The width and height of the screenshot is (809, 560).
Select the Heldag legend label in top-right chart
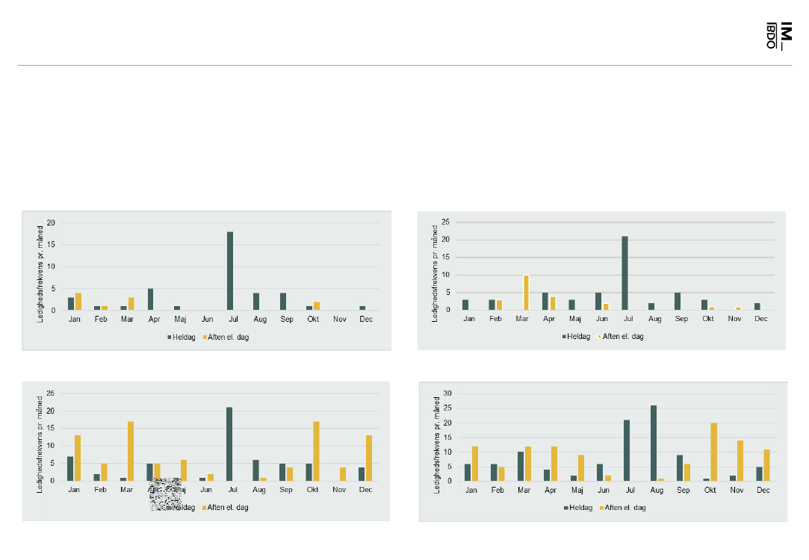tap(579, 336)
